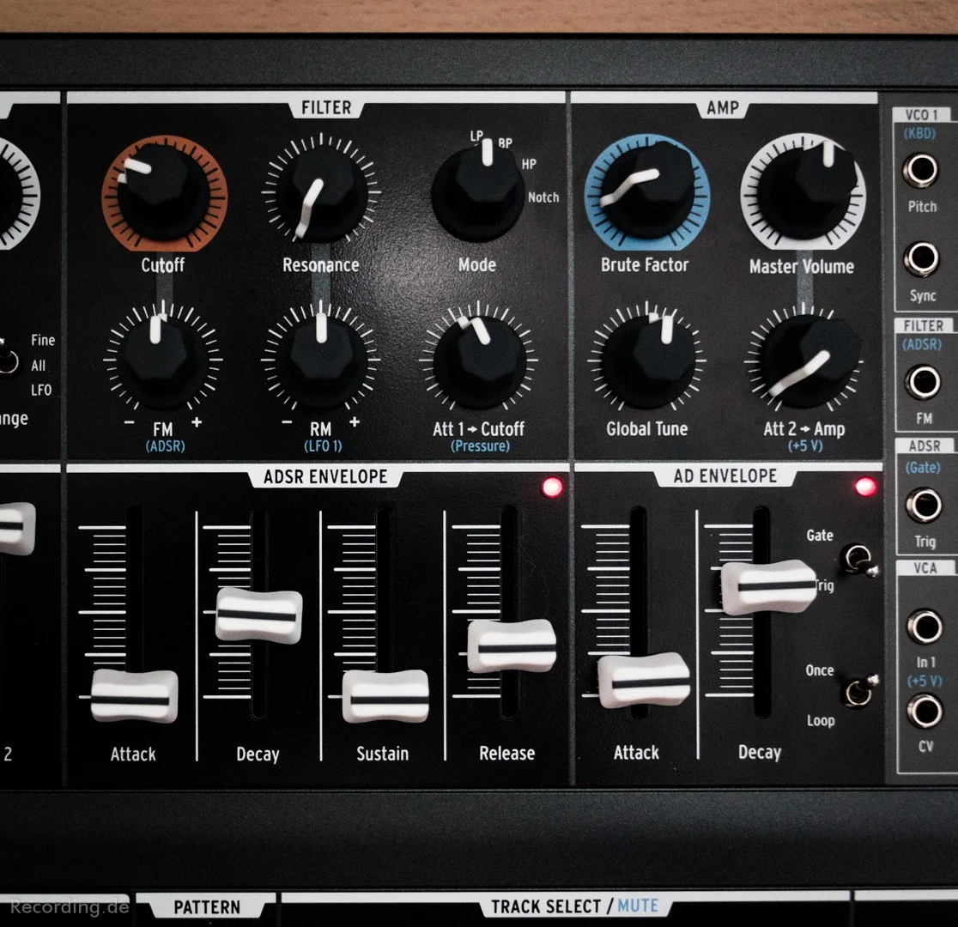Click the ADSR Attack slider cap
The height and width of the screenshot is (927, 958).
pyautogui.click(x=134, y=696)
